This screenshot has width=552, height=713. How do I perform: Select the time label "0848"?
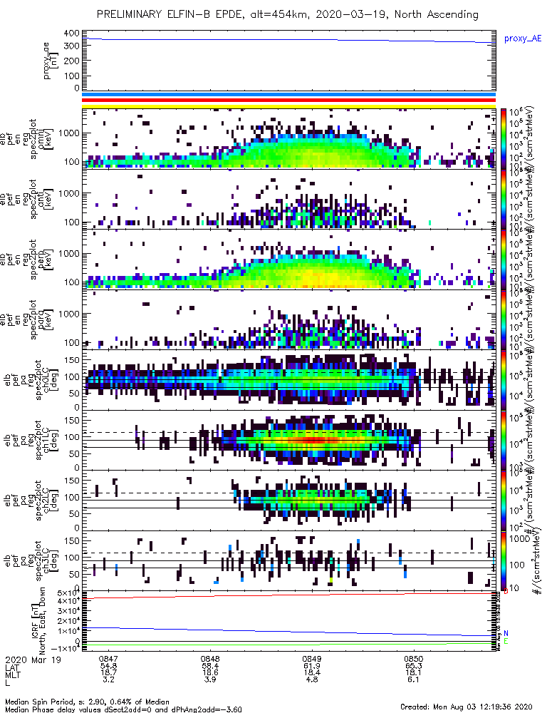(210, 659)
